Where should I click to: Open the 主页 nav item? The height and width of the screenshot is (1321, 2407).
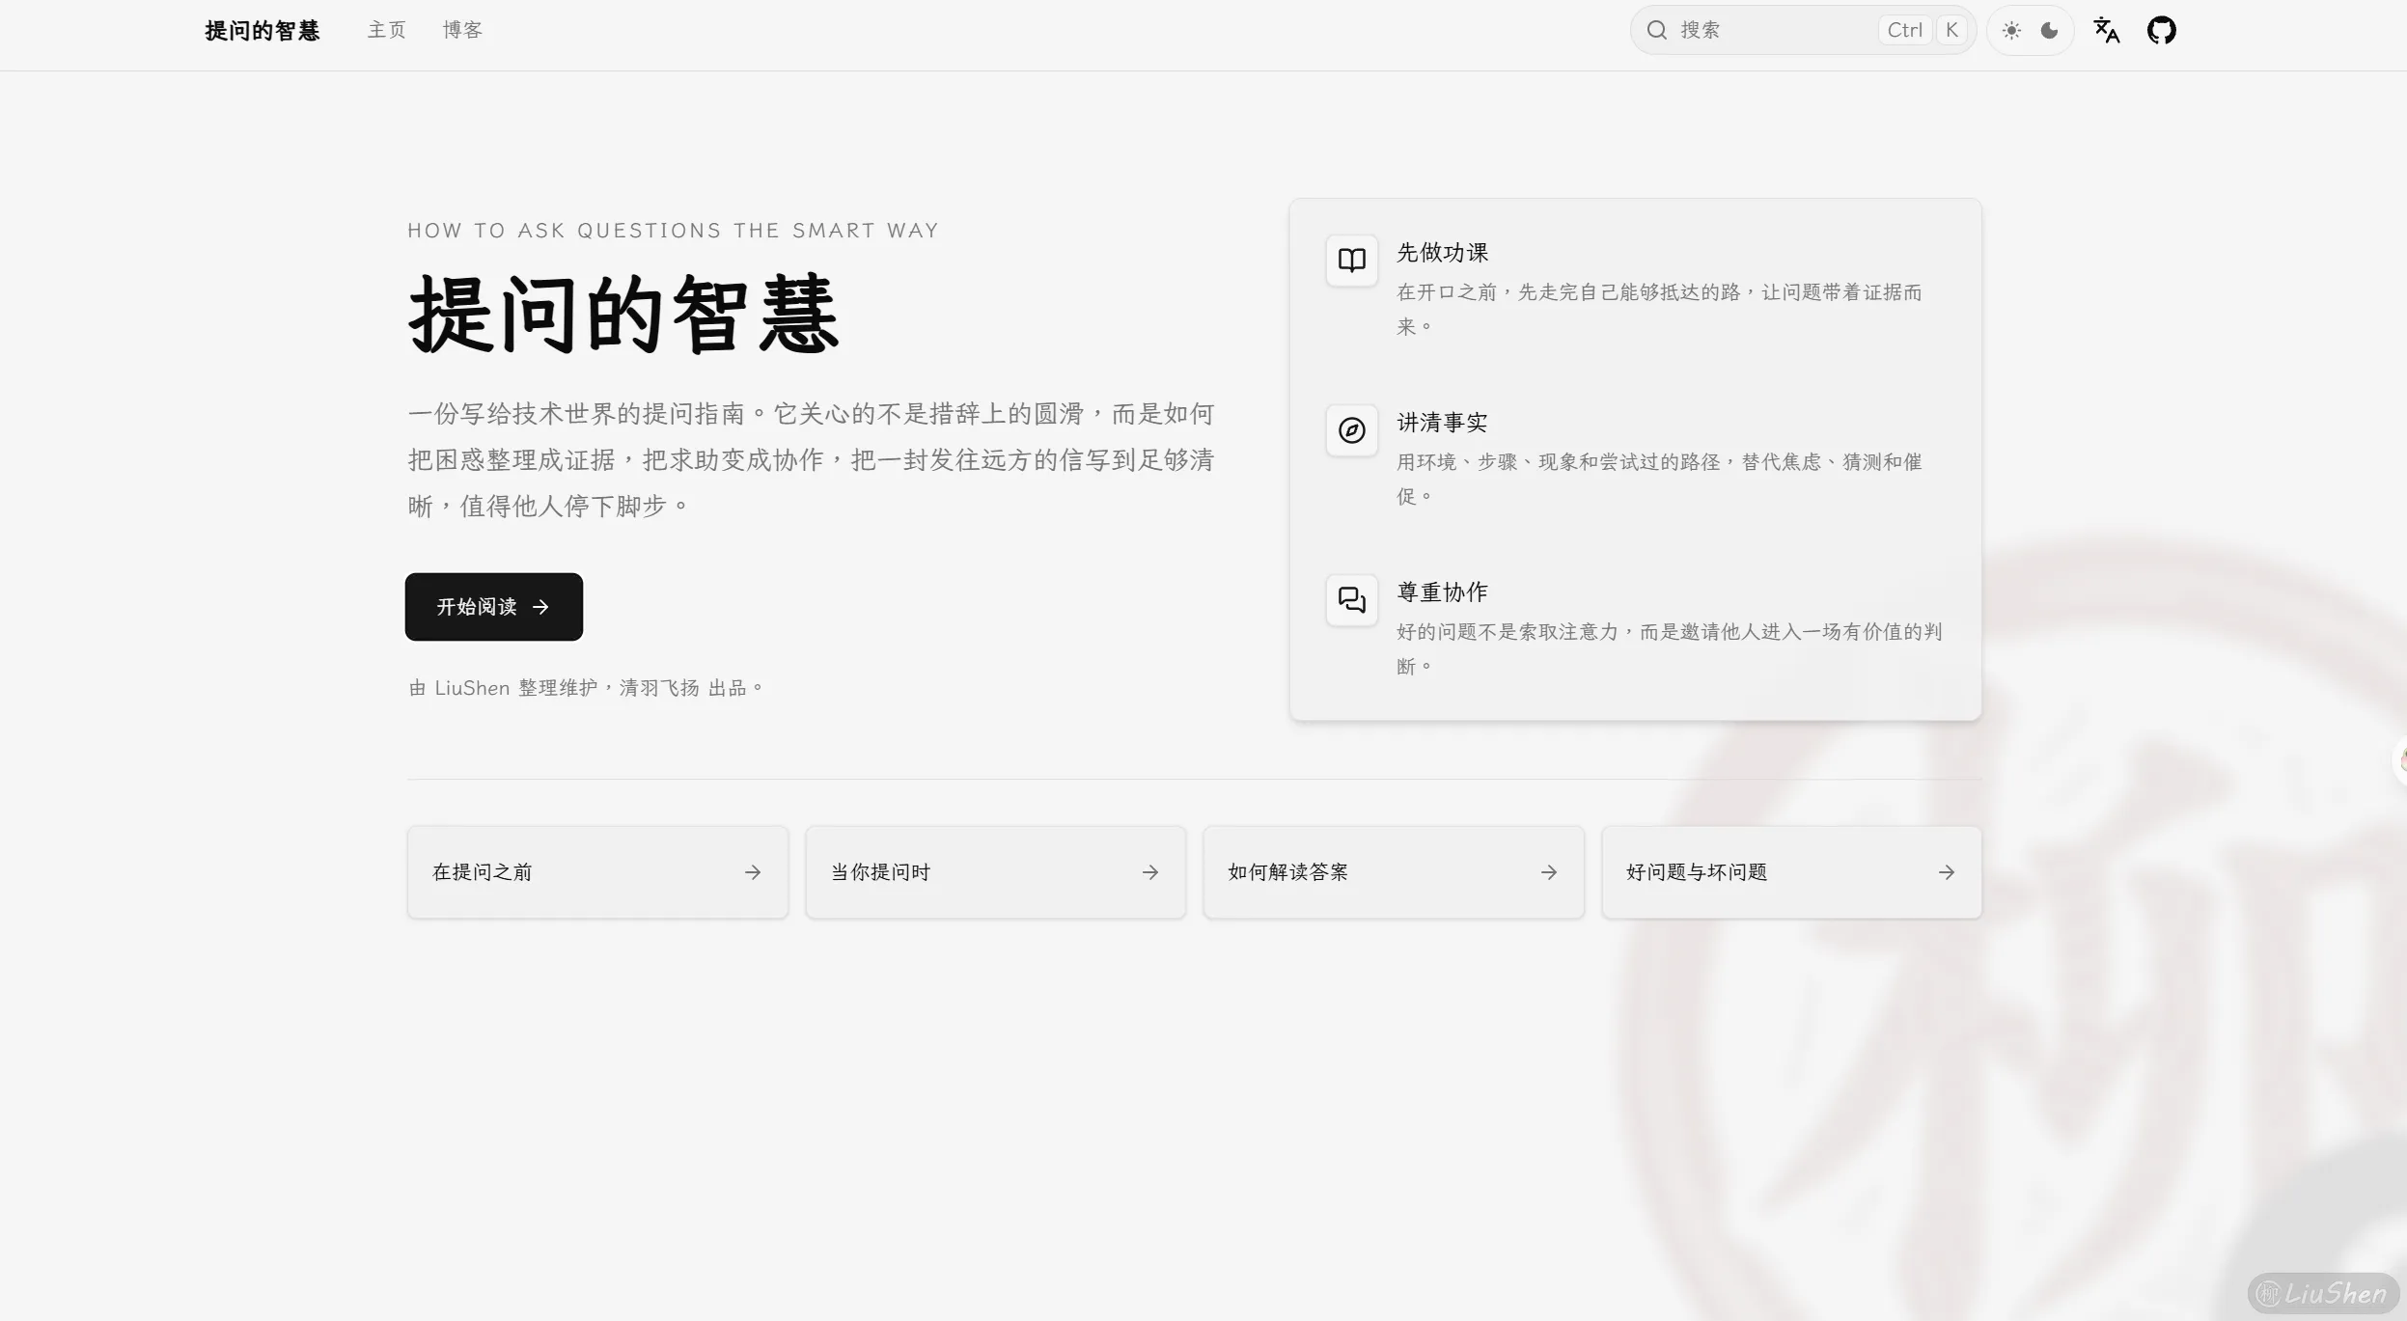(x=386, y=30)
